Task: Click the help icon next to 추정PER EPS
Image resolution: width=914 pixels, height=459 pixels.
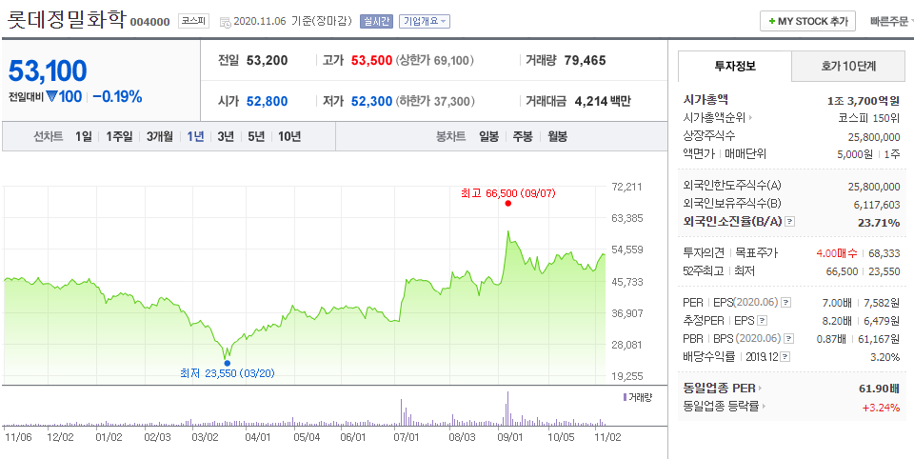Action: (762, 320)
